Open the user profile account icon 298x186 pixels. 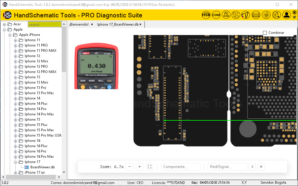coord(286,15)
